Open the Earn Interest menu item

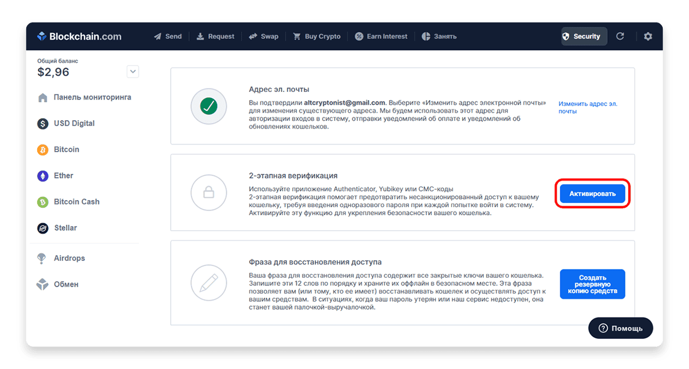(381, 37)
